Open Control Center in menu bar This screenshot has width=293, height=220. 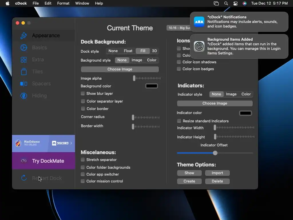[x=235, y=3]
